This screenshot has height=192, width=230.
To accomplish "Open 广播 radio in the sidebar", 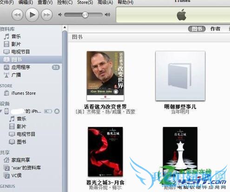I will [31, 75].
